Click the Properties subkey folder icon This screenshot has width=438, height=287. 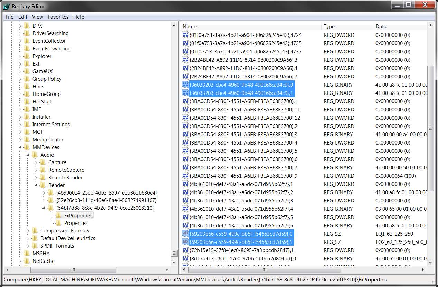click(59, 223)
